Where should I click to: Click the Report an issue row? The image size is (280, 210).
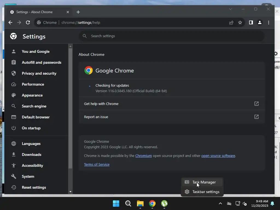pos(172,117)
